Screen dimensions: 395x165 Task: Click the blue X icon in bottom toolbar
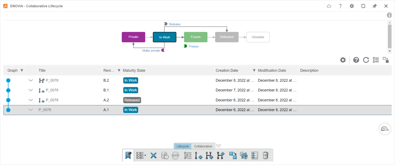pyautogui.click(x=154, y=155)
